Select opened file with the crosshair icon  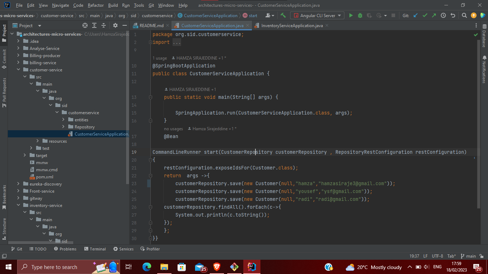point(85,25)
